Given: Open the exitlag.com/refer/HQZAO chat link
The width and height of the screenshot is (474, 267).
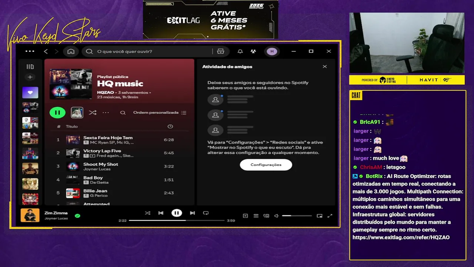Looking at the screenshot, I should point(401,237).
